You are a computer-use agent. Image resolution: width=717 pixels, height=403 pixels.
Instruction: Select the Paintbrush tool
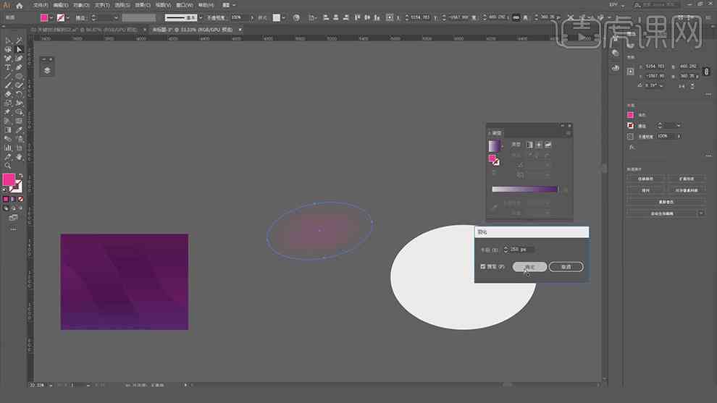click(8, 85)
